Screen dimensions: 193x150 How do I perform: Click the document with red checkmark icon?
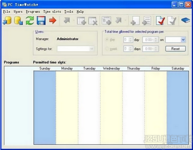point(160,20)
